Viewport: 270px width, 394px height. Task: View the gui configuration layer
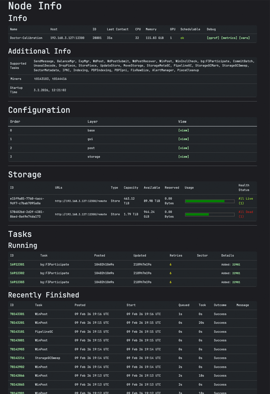[183, 139]
